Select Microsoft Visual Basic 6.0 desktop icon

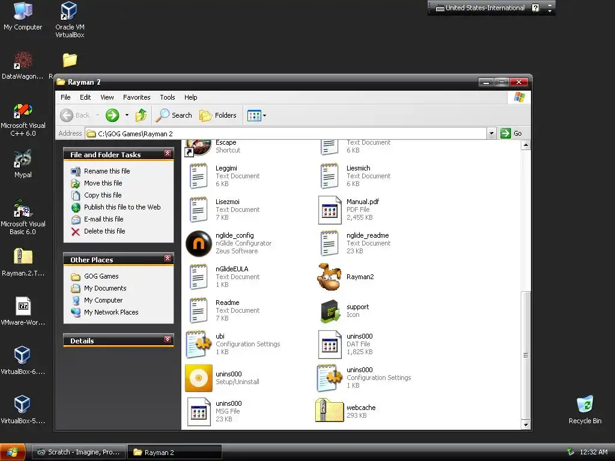[x=23, y=217]
